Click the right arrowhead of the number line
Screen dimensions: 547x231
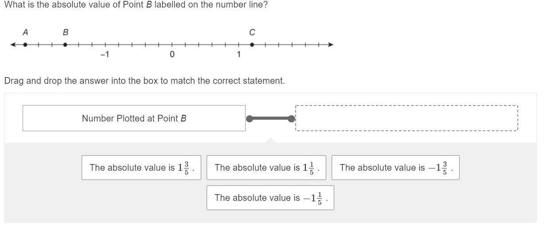[330, 44]
